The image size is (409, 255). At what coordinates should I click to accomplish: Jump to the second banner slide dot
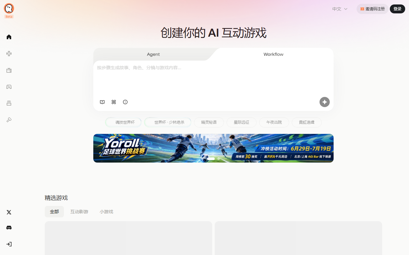click(219, 158)
